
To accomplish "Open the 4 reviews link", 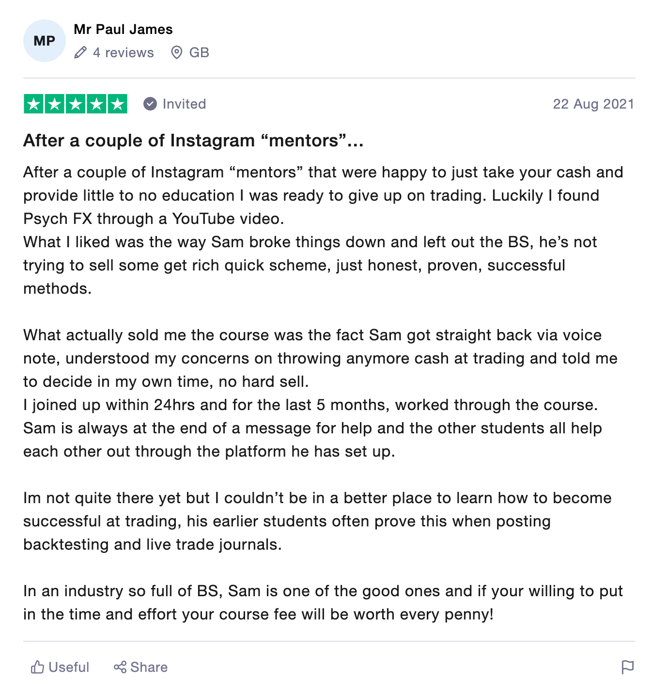I will click(x=123, y=52).
